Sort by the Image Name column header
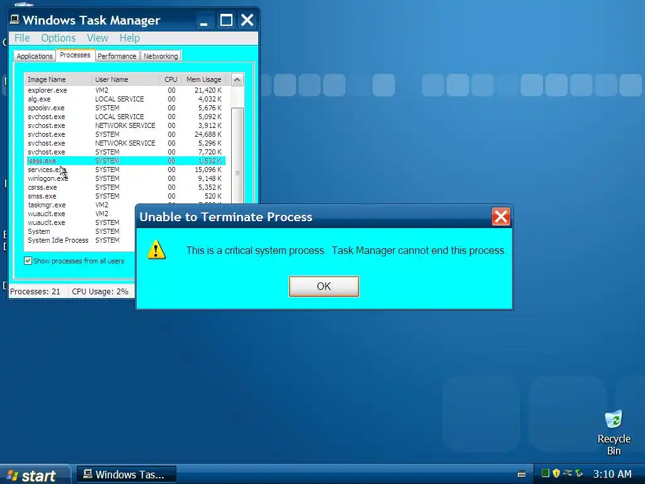The width and height of the screenshot is (645, 484). tap(58, 79)
